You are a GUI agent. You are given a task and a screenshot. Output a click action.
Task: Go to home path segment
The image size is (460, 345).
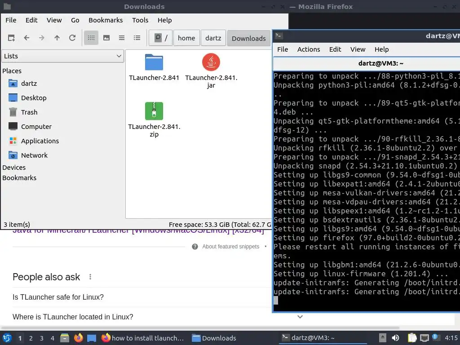click(x=186, y=38)
